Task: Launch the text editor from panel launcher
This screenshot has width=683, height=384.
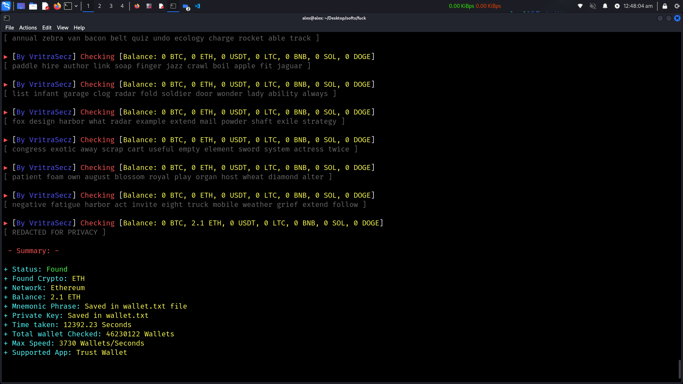Action: click(45, 6)
